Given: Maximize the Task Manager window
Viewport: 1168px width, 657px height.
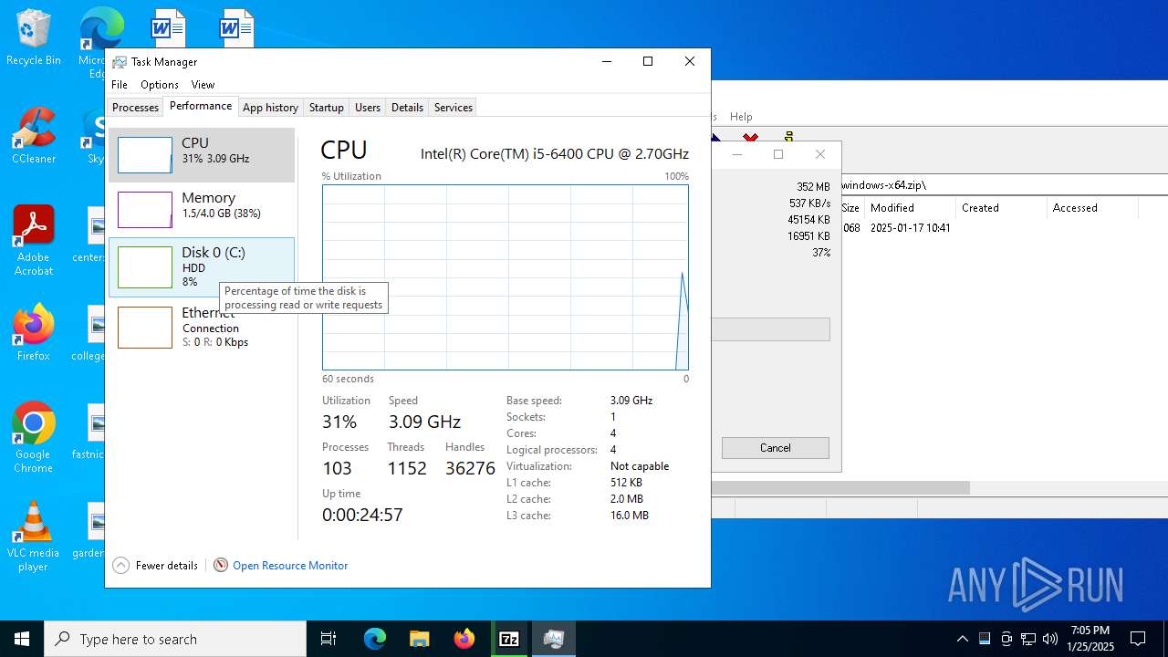Looking at the screenshot, I should [648, 62].
